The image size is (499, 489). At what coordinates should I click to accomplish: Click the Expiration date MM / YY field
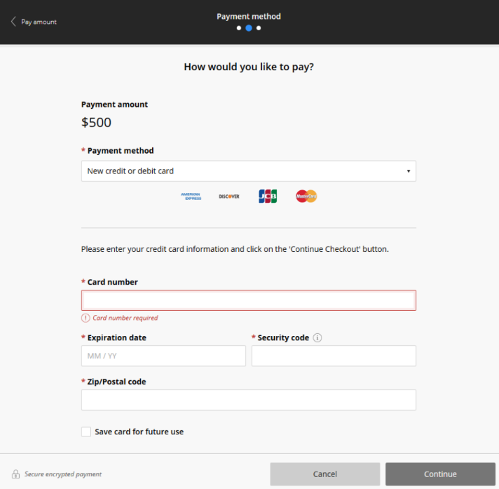click(163, 356)
